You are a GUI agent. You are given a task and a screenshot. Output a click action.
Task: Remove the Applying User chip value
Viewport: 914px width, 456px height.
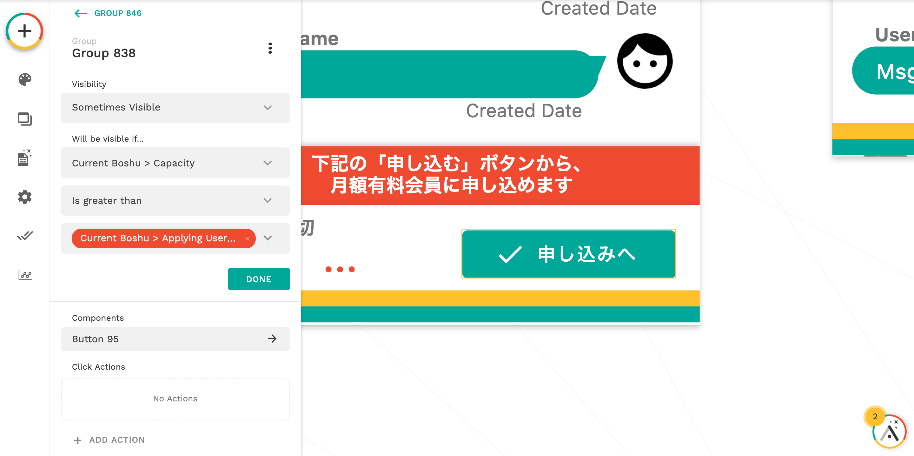(x=247, y=239)
